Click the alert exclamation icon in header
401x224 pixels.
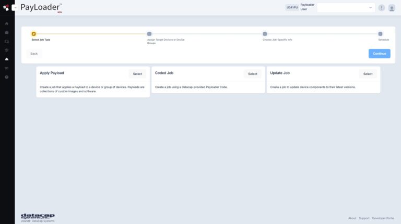(381, 8)
